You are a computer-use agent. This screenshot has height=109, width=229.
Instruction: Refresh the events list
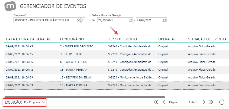(x=222, y=102)
